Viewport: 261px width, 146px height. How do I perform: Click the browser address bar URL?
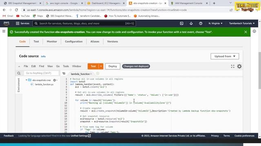click(107, 10)
